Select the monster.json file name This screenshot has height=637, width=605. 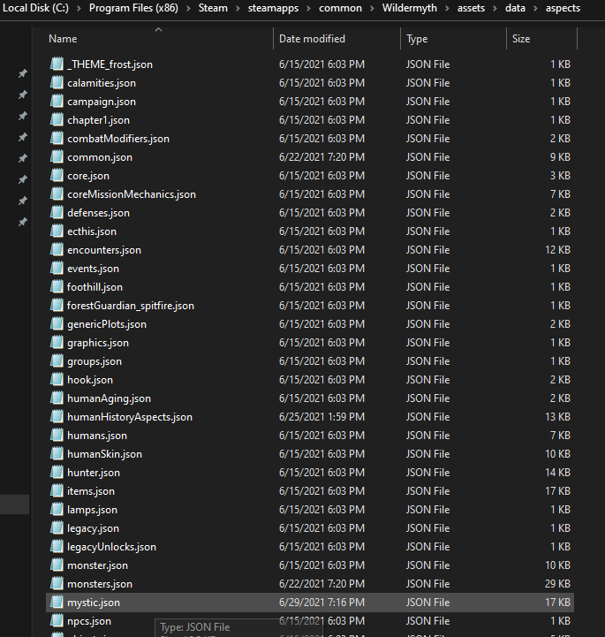97,565
